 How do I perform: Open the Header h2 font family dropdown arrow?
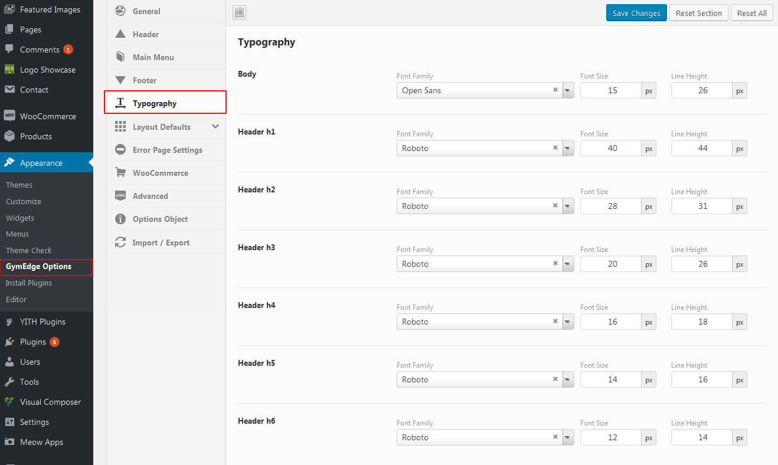click(568, 206)
